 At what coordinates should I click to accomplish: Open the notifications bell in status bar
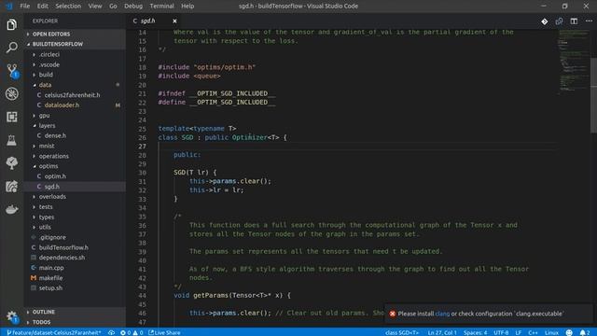[x=585, y=332]
